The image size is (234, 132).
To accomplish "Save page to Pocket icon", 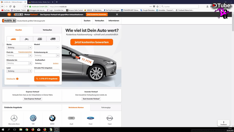I will tap(154, 7).
